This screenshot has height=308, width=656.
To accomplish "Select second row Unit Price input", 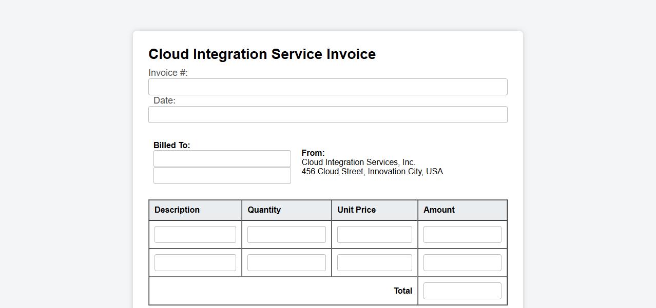I will click(x=374, y=263).
